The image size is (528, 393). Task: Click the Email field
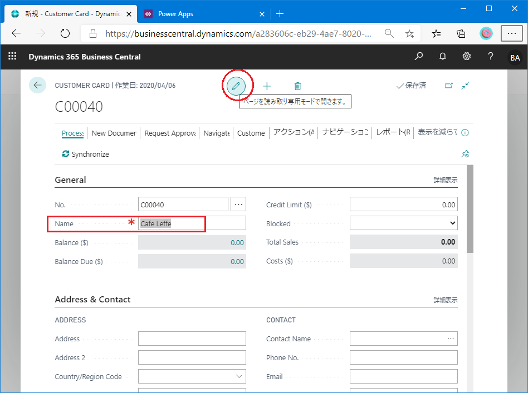[x=403, y=376]
